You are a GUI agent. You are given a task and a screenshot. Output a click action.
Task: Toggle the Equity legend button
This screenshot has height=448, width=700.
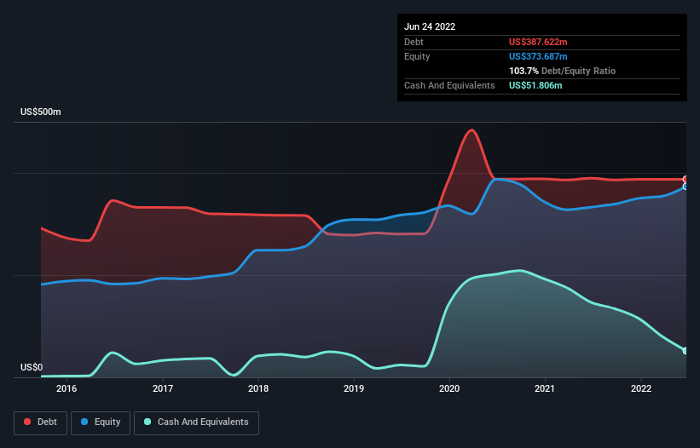tap(101, 422)
